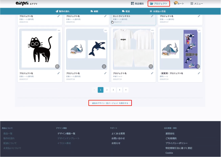This screenshot has width=221, height=157.
Task: Open the purple 透明シール project thumbnail
Action: 180,49
